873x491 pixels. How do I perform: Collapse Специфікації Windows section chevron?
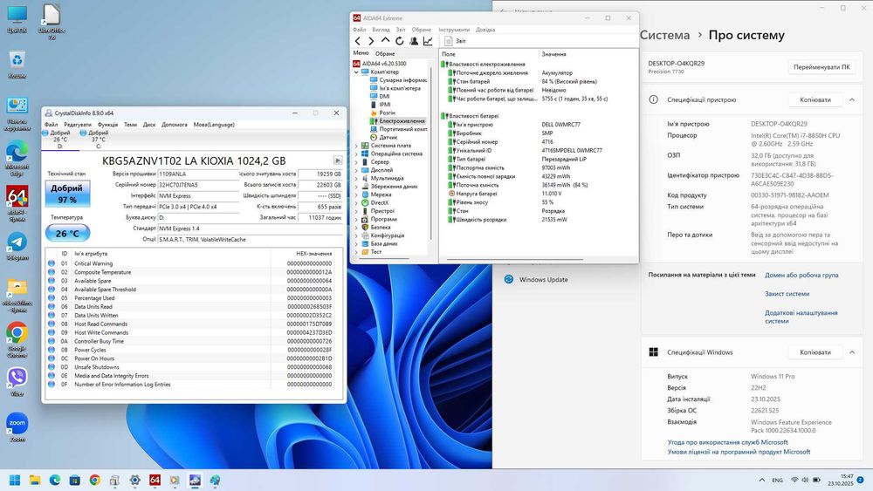(852, 352)
